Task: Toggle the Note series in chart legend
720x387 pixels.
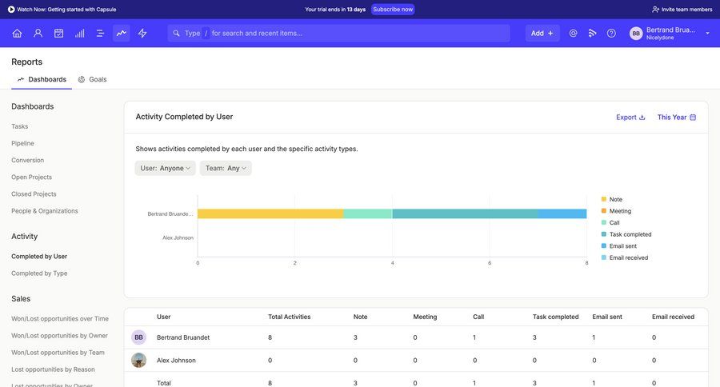Action: [615, 199]
